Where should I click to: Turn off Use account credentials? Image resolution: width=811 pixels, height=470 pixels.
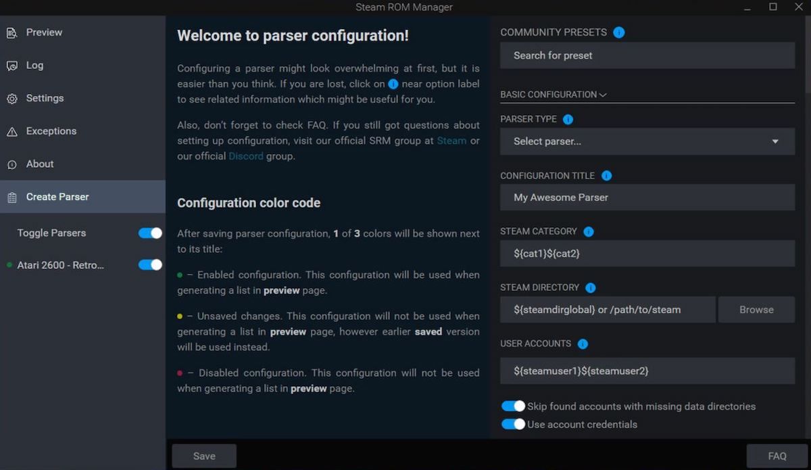[513, 424]
